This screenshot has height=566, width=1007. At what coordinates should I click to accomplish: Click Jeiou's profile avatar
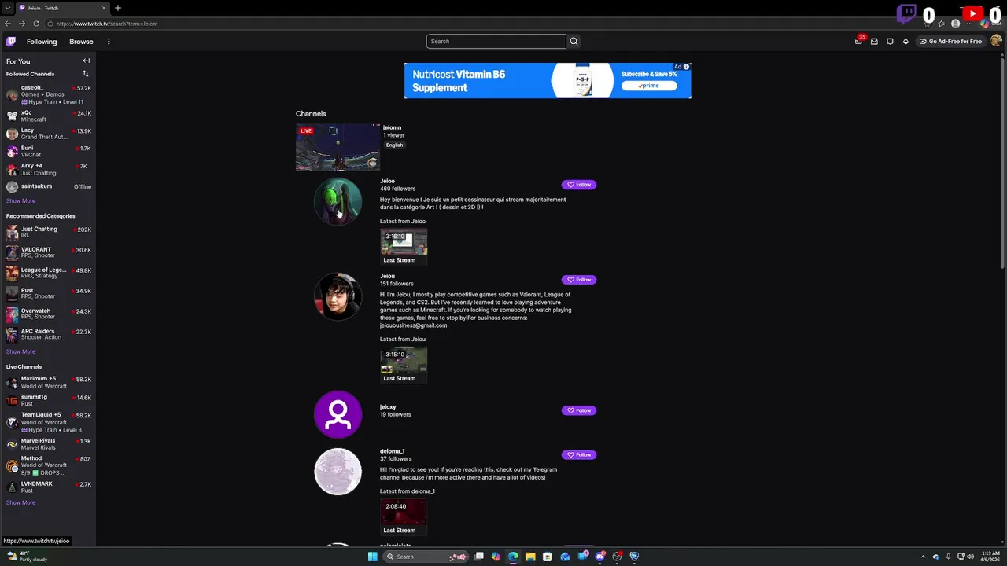[338, 296]
